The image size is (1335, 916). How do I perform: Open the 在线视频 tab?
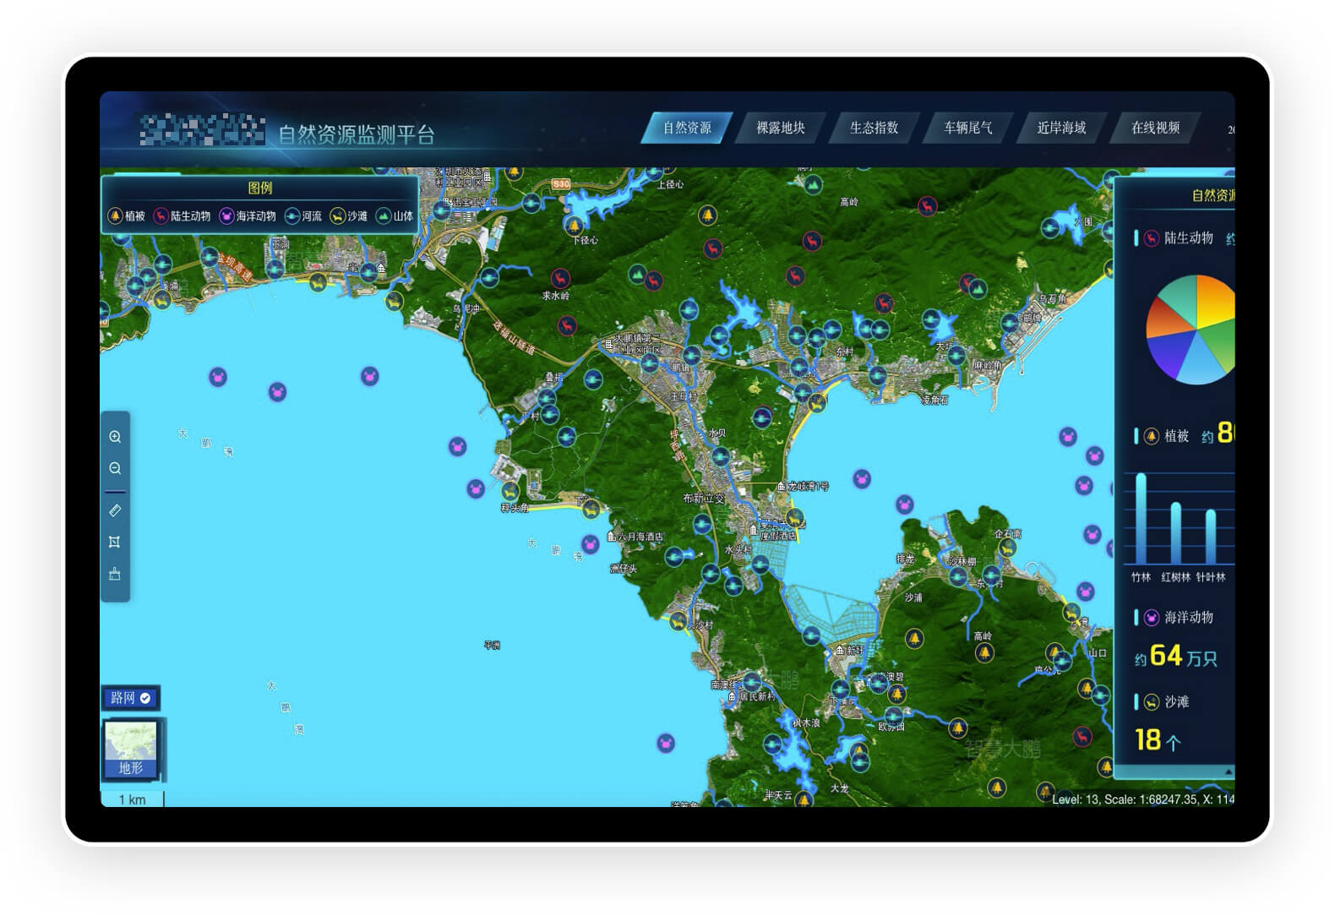click(1155, 128)
